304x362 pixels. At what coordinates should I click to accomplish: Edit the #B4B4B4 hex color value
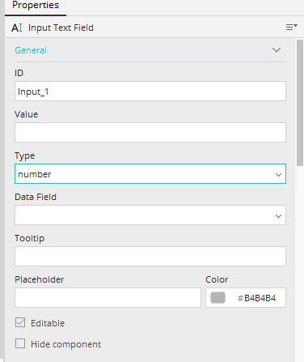256,298
